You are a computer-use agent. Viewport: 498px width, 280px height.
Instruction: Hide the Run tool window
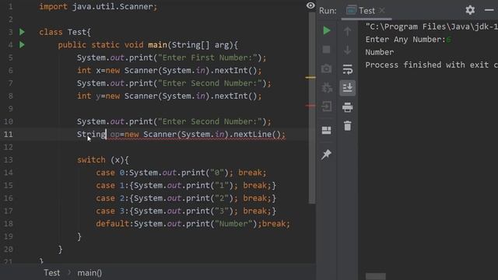(489, 10)
